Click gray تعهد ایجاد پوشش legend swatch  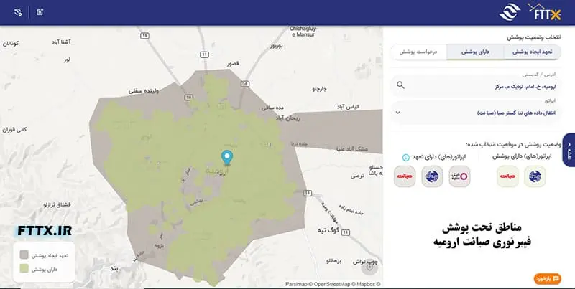24,255
